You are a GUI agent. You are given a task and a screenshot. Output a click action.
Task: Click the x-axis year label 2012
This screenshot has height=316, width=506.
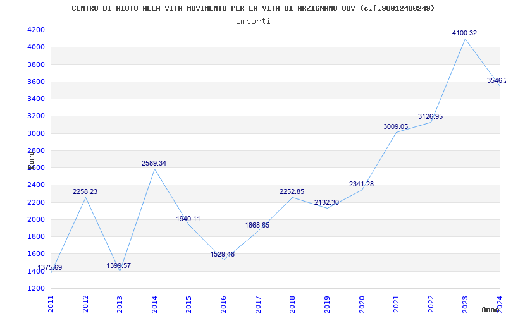tap(85, 304)
